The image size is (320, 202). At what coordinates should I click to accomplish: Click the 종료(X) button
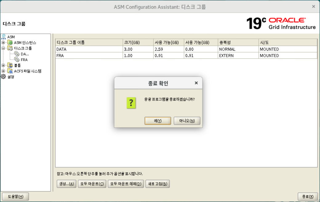click(x=308, y=196)
